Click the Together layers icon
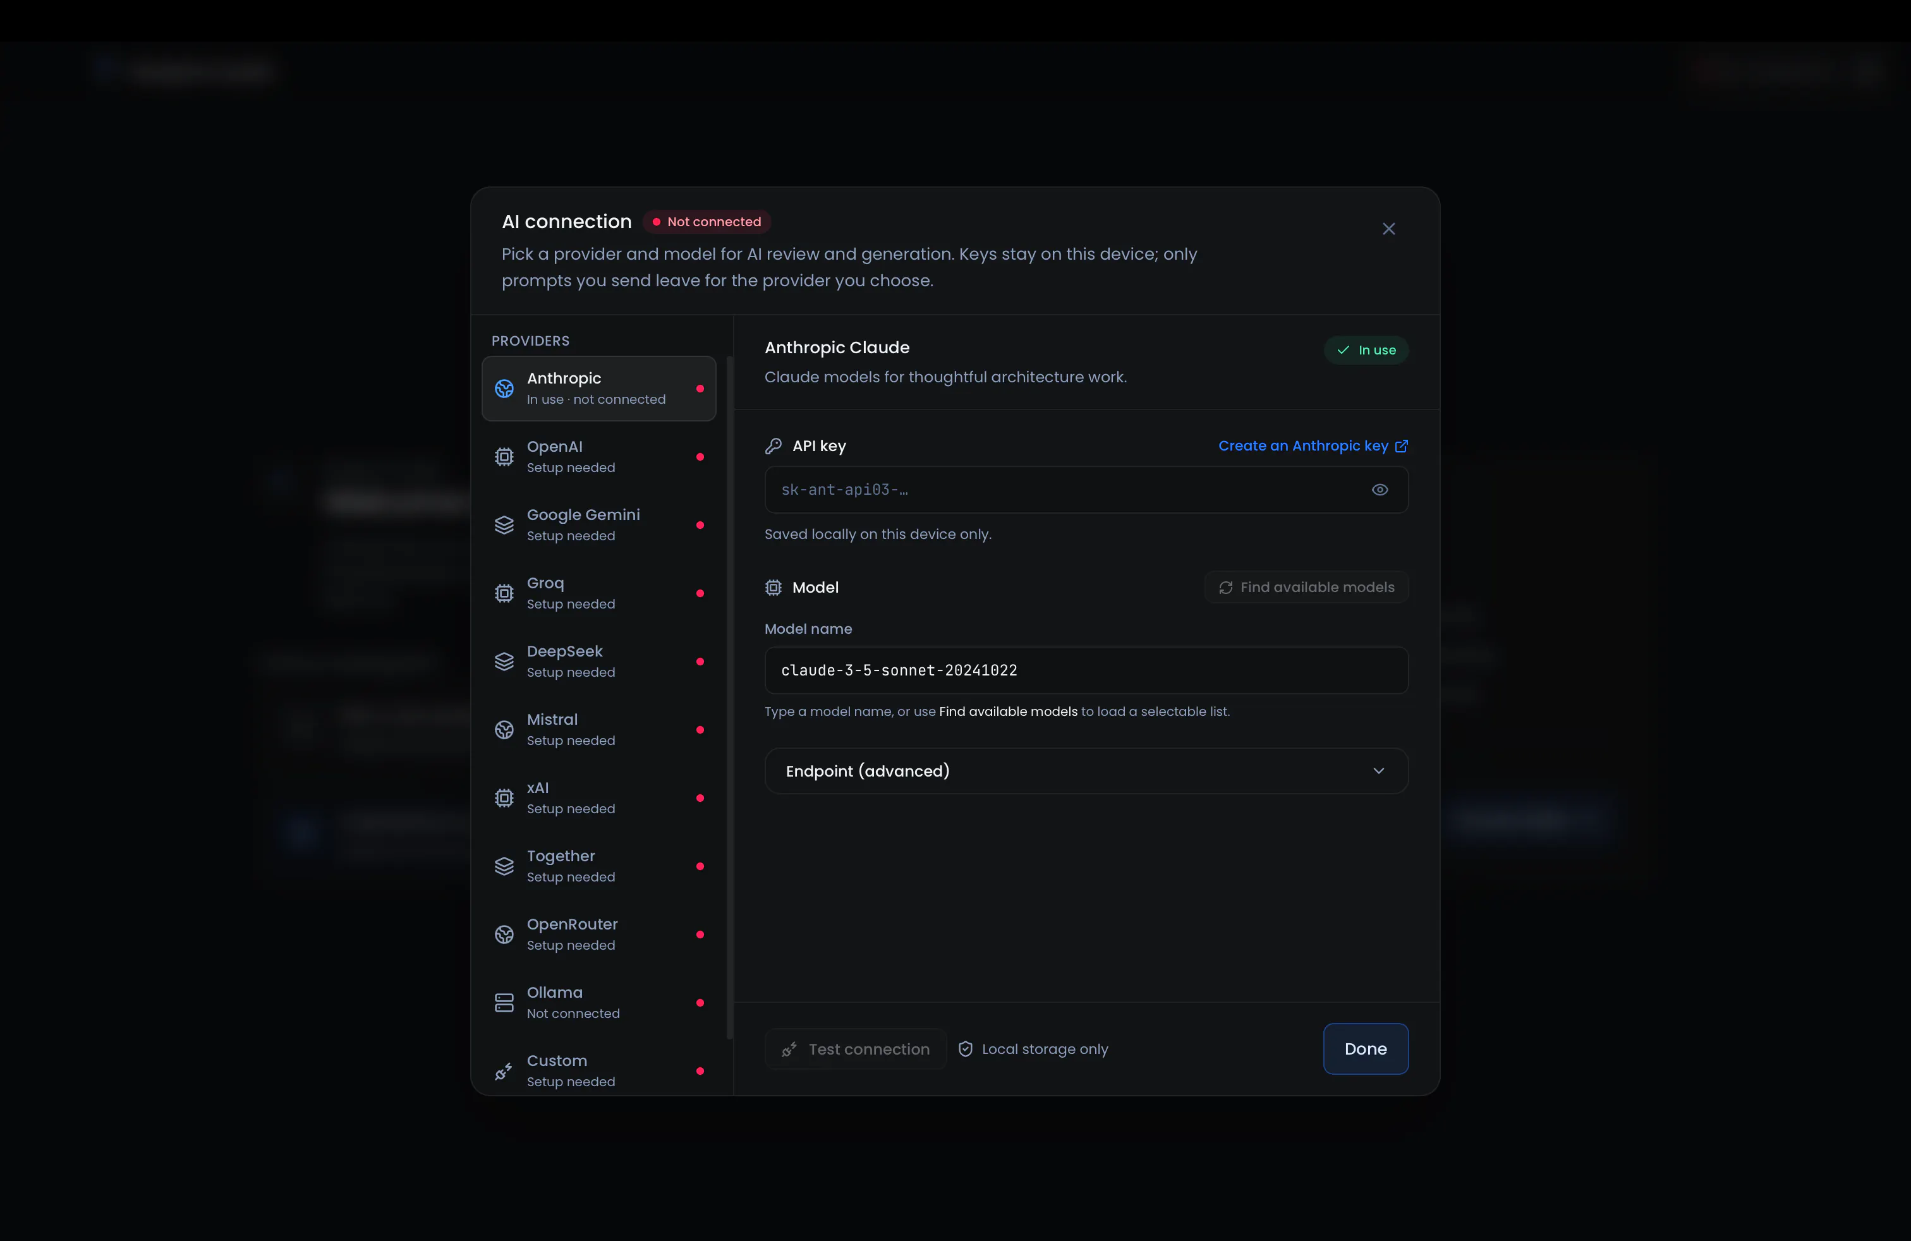Viewport: 1911px width, 1241px height. click(504, 866)
